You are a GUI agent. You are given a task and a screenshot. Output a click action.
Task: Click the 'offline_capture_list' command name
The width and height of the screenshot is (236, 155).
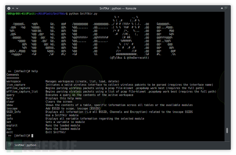coord(22,92)
